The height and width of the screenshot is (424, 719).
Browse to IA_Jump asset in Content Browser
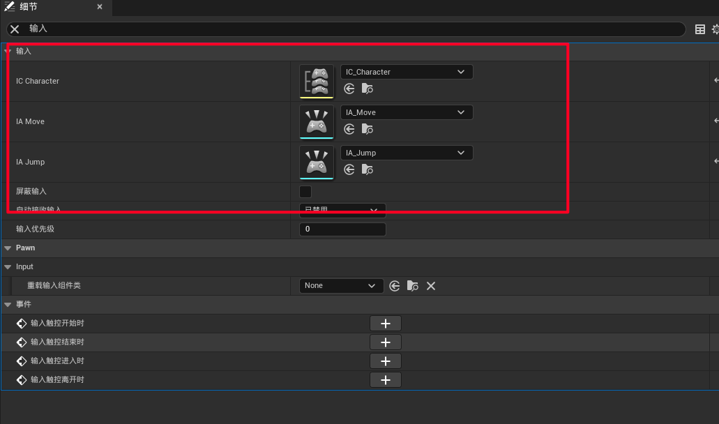click(x=368, y=169)
